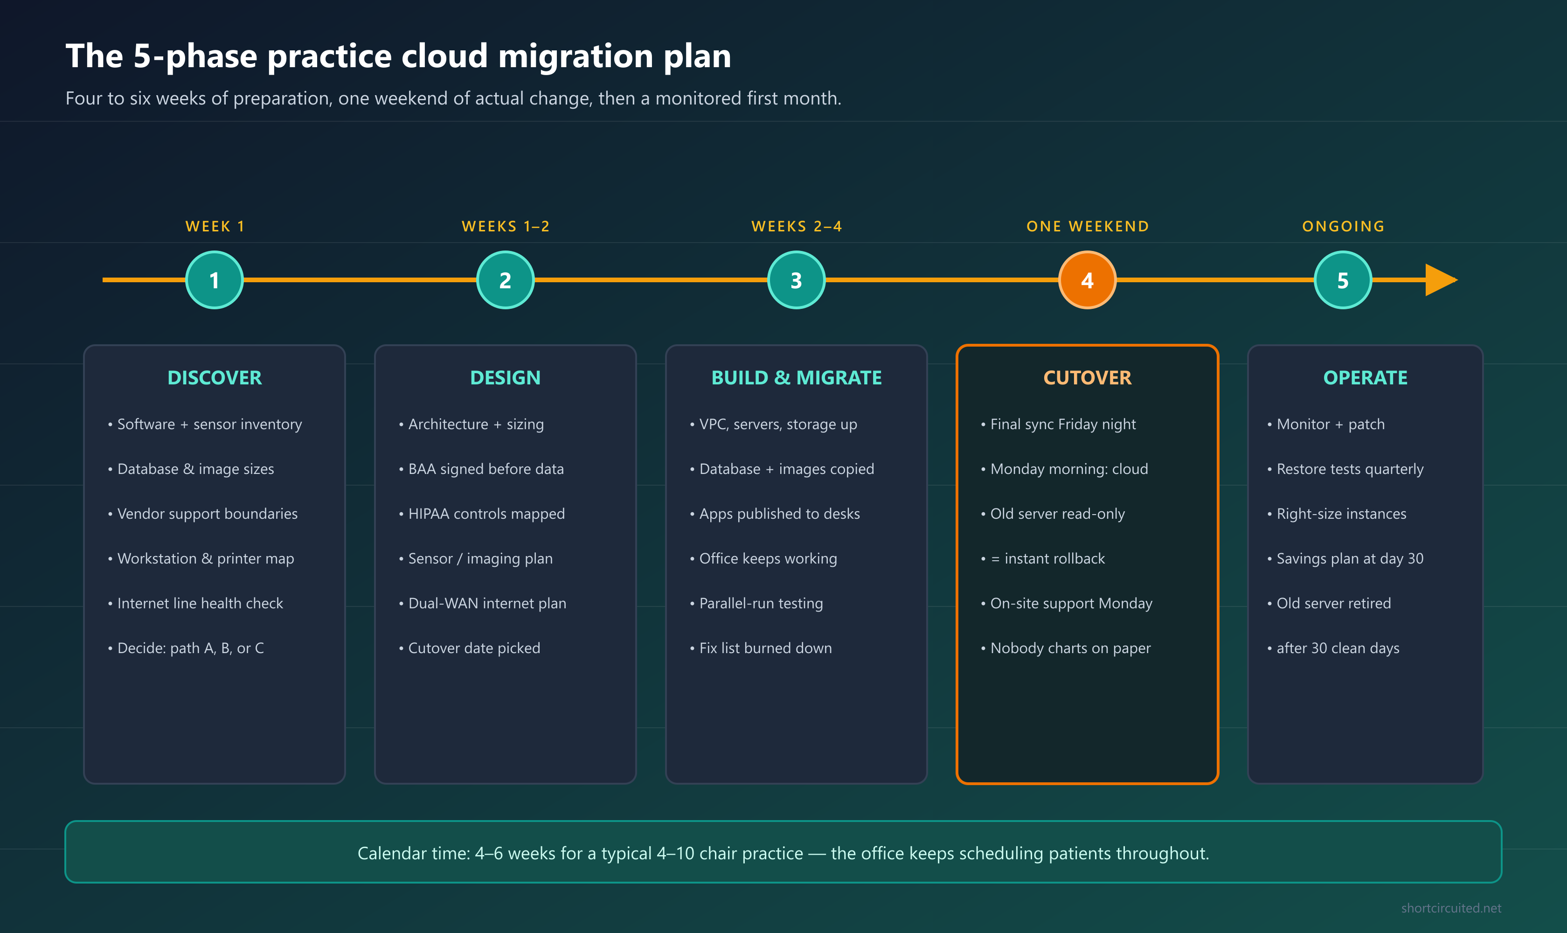The image size is (1567, 933).
Task: Click 'VPC, servers, storage up' bullet
Action: pos(774,425)
